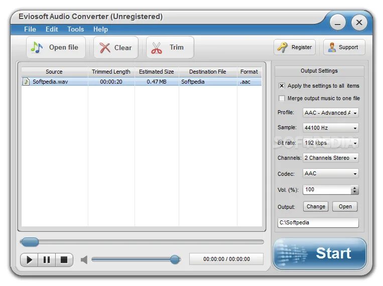
Task: Open the Edit menu
Action: click(52, 29)
